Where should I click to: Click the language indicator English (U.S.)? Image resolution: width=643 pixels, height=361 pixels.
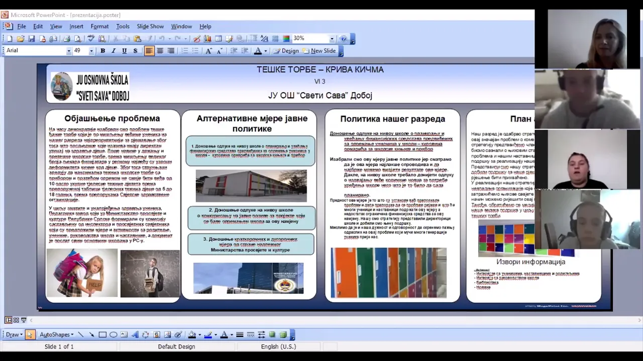coord(278,346)
